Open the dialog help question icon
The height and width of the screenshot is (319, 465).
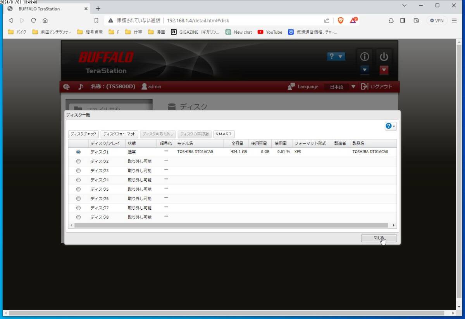(390, 126)
